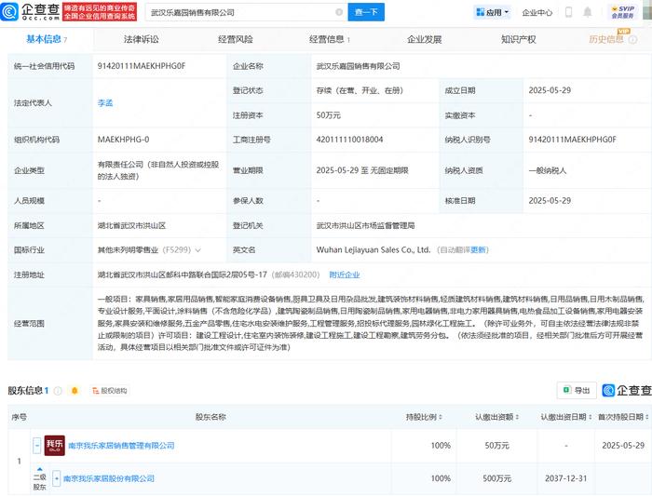Open SVIP member service icon
Screen dimensions: 652x496
[x=622, y=12]
